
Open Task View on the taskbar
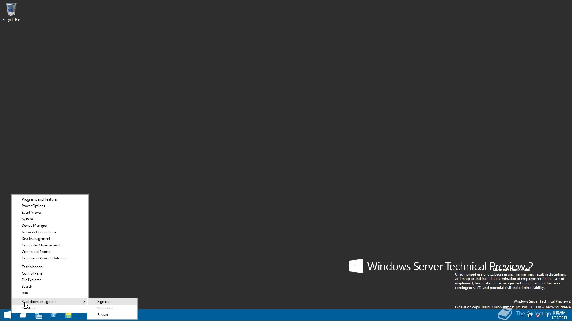[23, 315]
